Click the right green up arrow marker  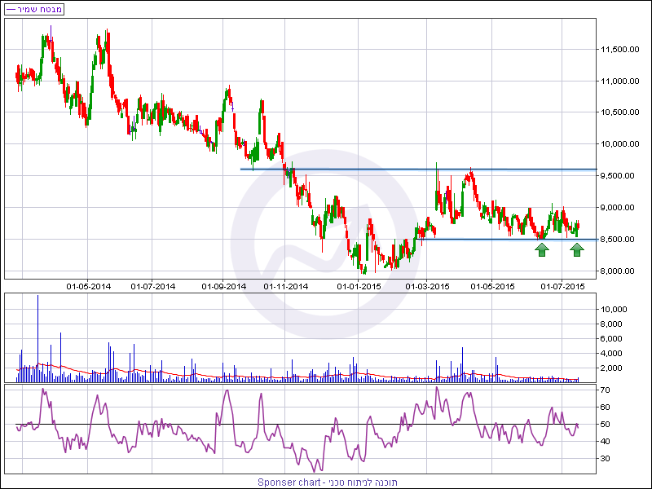pos(577,249)
